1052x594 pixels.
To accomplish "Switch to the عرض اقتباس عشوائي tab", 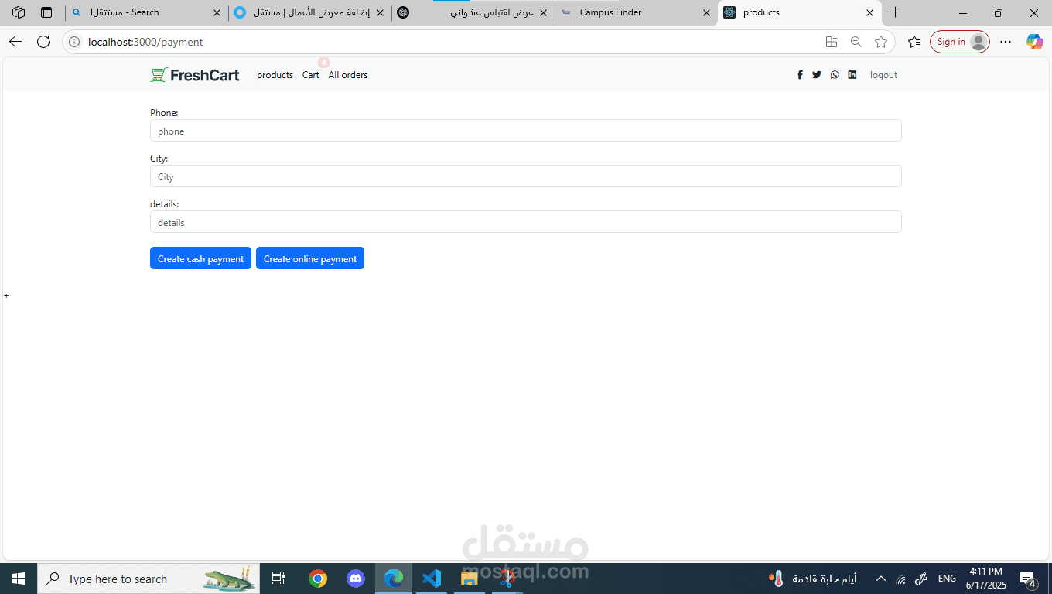I will [x=473, y=12].
